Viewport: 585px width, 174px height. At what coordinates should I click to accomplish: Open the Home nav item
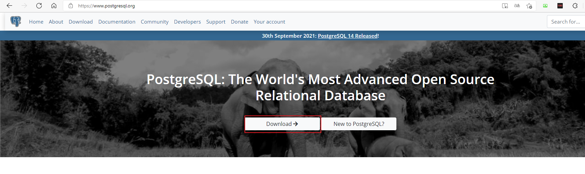click(x=36, y=22)
